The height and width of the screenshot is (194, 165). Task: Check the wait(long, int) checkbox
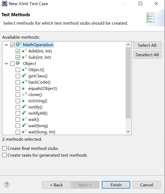(x=18, y=132)
